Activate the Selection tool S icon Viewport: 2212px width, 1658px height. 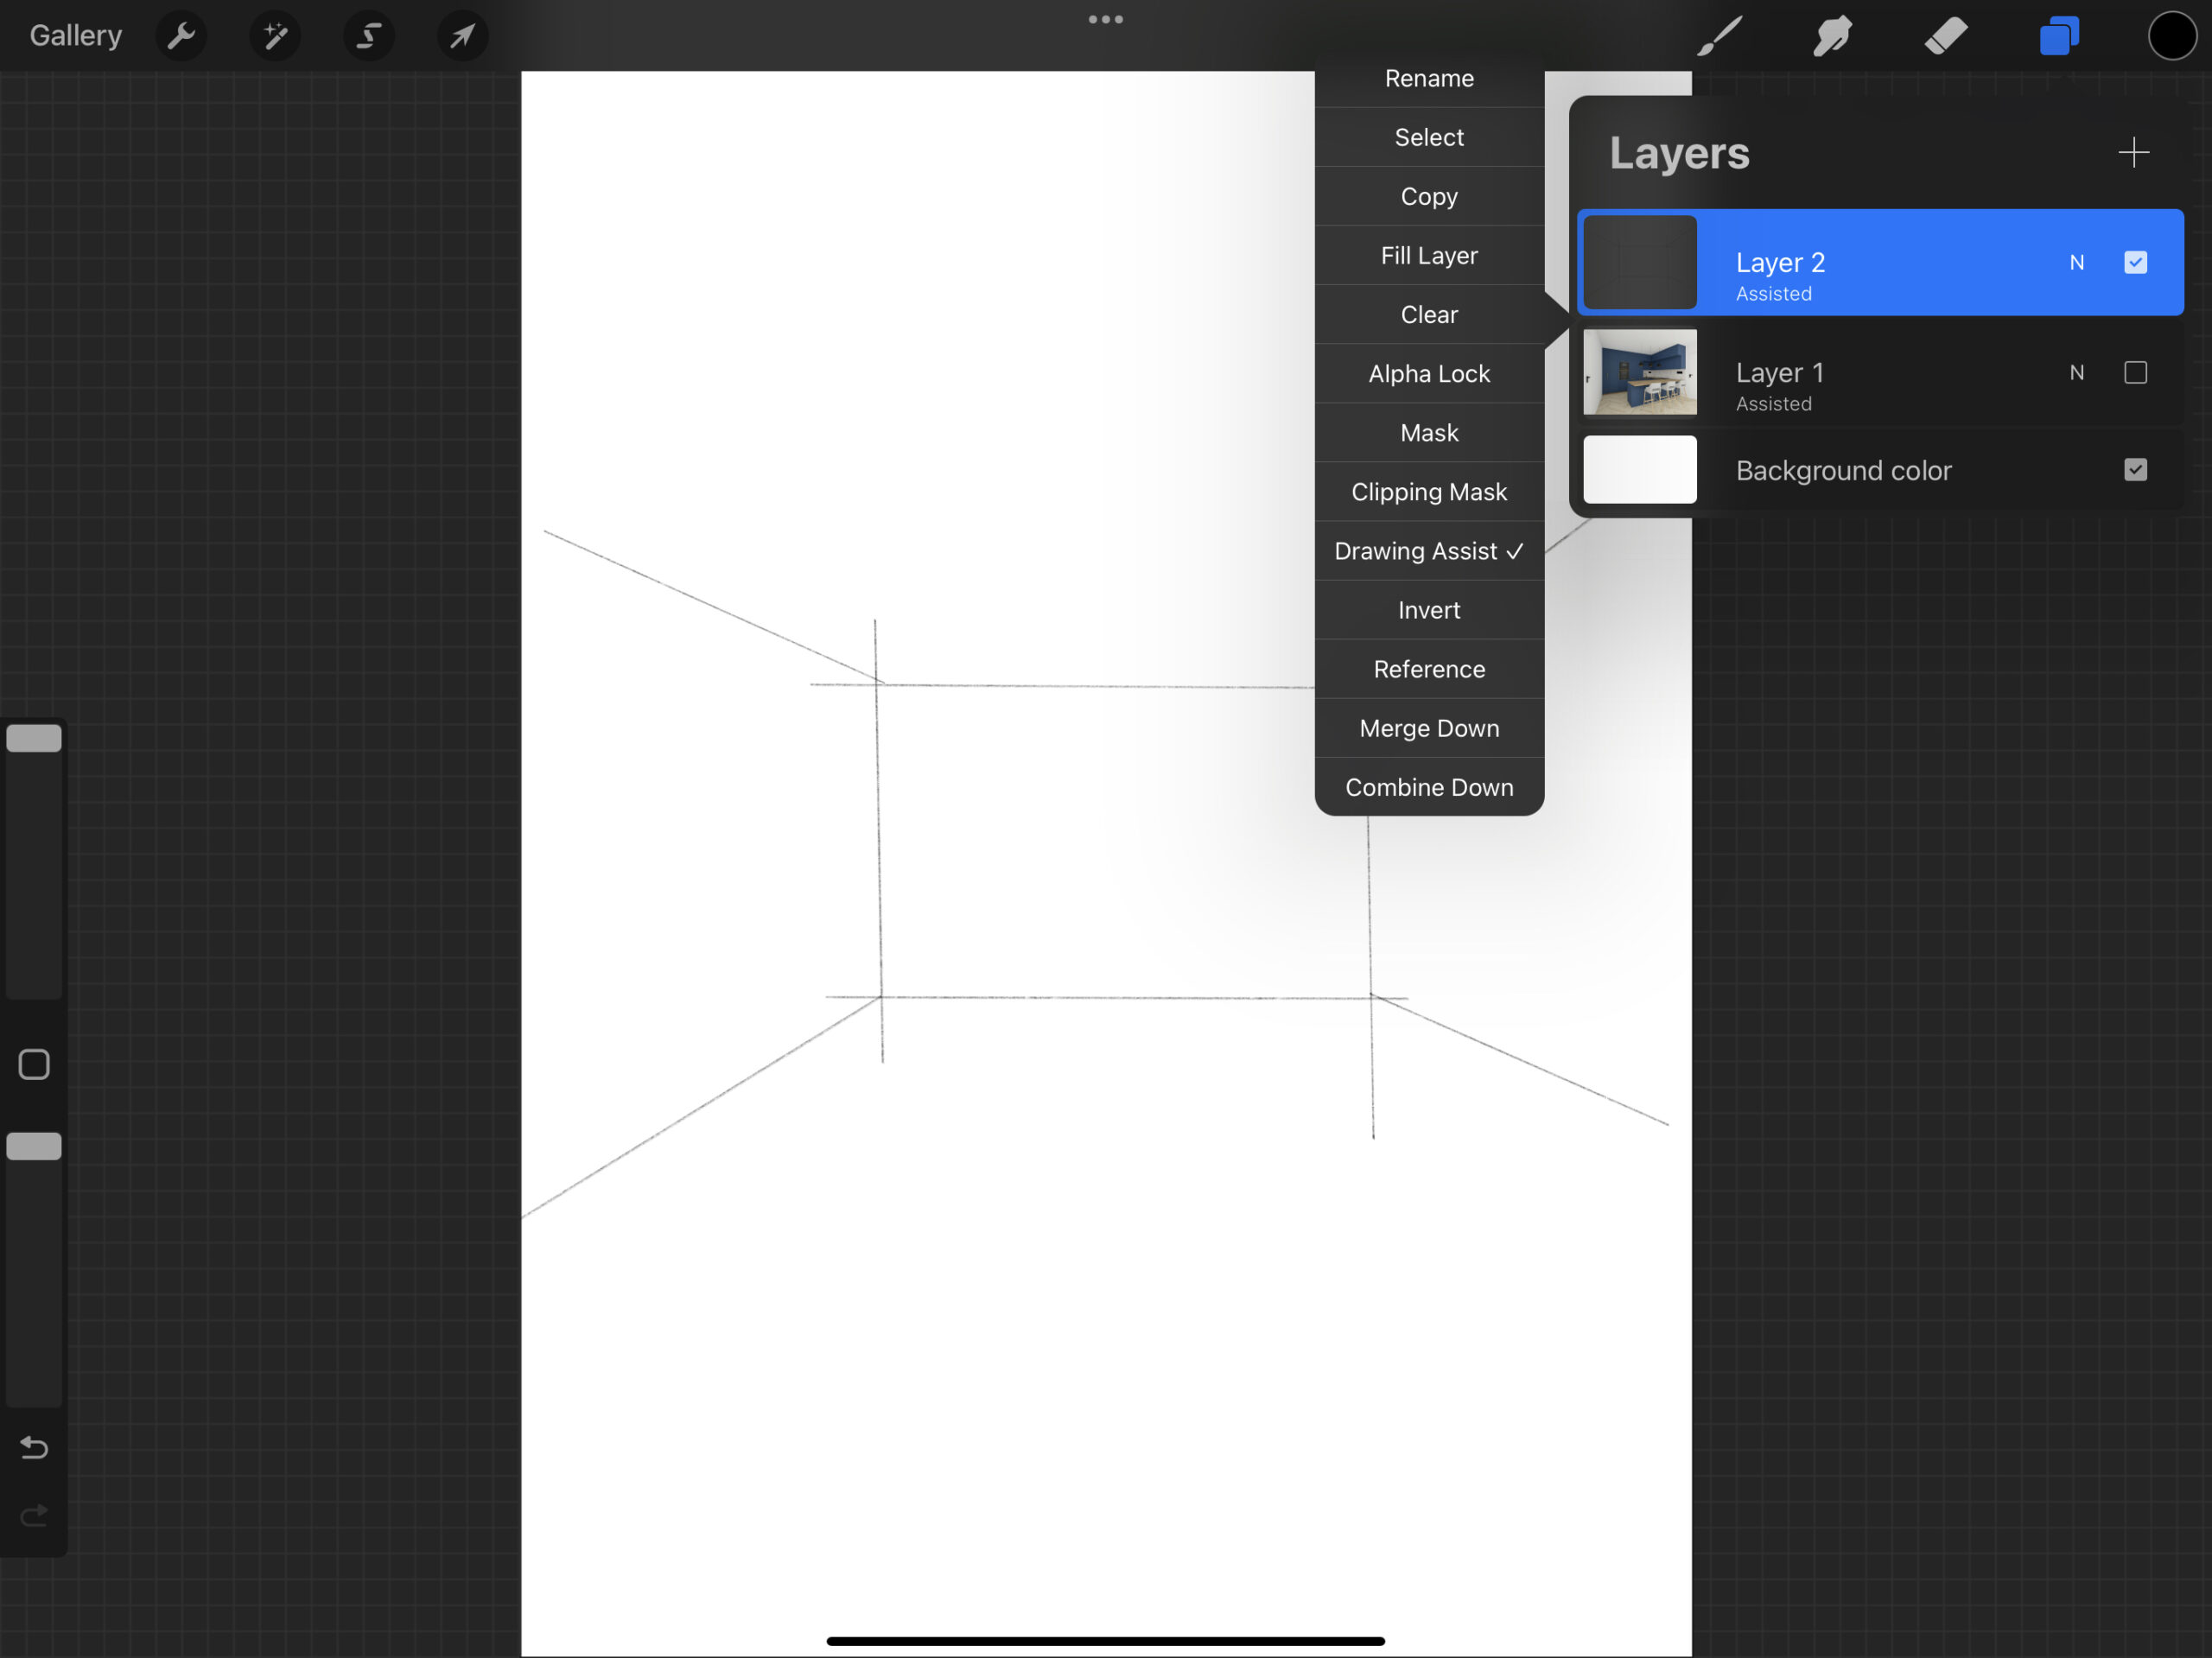tap(369, 36)
